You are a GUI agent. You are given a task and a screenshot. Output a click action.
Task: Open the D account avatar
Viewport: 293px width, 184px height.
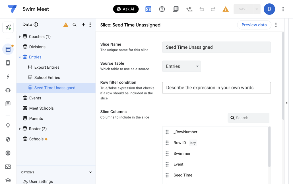pyautogui.click(x=269, y=9)
